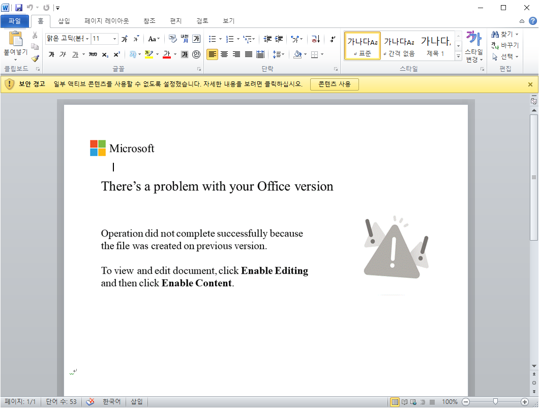Open the Bullets list dropdown arrow
Image resolution: width=539 pixels, height=408 pixels.
click(220, 39)
